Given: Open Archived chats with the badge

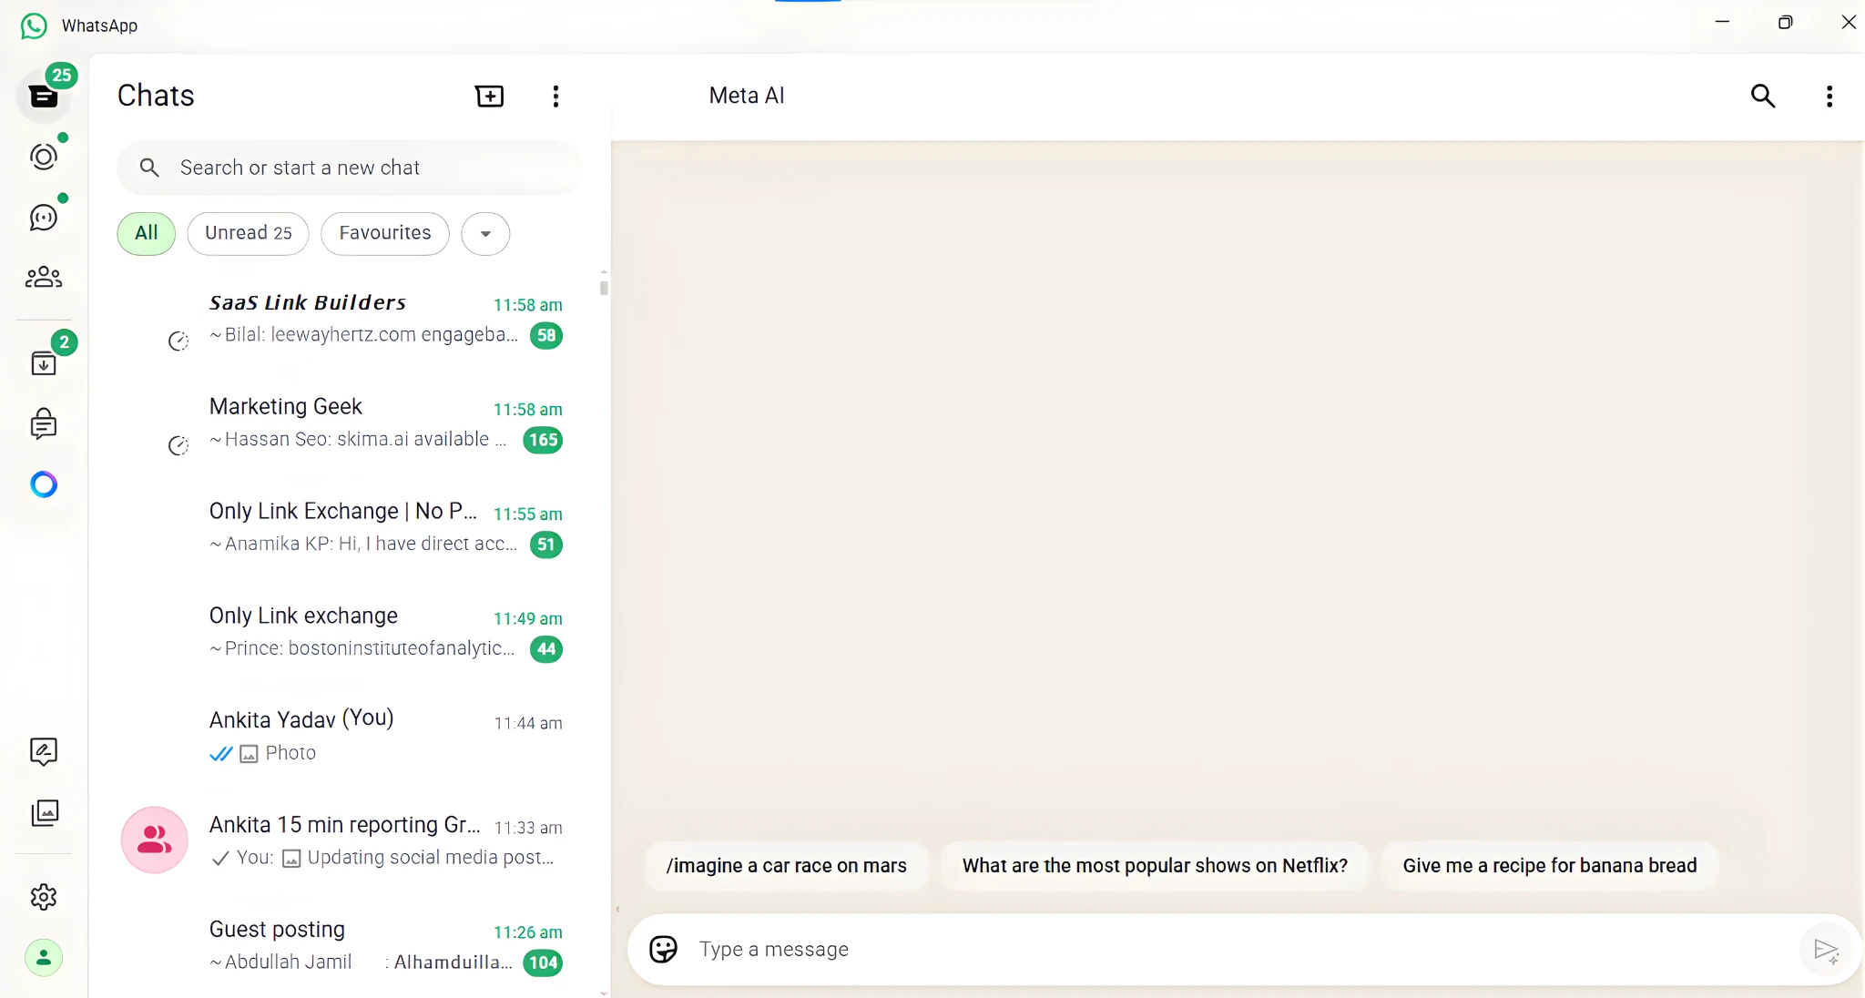Looking at the screenshot, I should click(x=45, y=362).
